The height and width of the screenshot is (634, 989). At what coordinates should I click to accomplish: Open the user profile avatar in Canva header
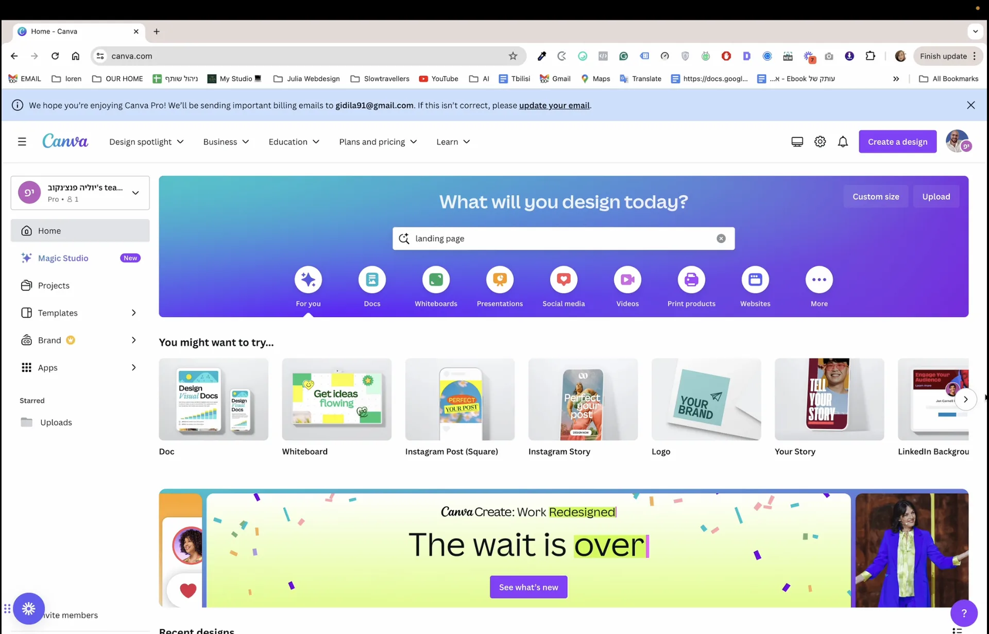coord(958,141)
